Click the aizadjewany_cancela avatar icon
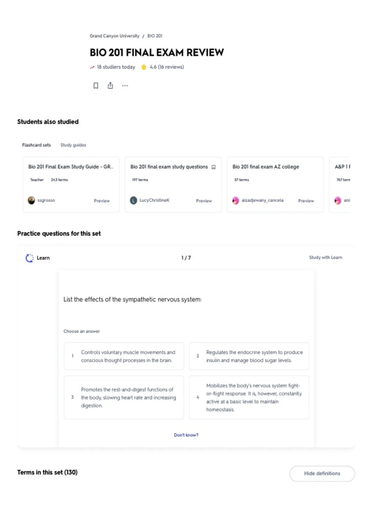This screenshot has width=372, height=527. pos(236,200)
